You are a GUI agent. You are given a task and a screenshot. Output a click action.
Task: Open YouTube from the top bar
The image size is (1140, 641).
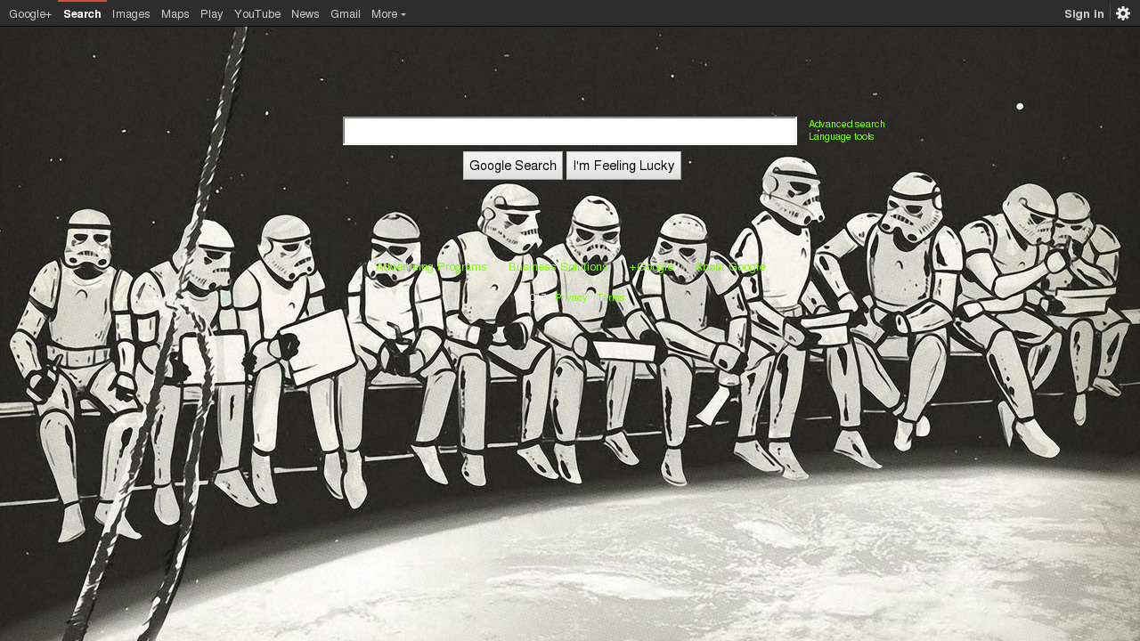(x=257, y=13)
